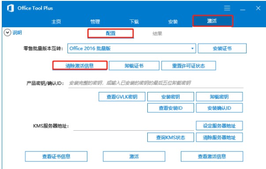Click the 清除服务器地址 button
Screen dimensions: 266x169
pyautogui.click(x=219, y=137)
